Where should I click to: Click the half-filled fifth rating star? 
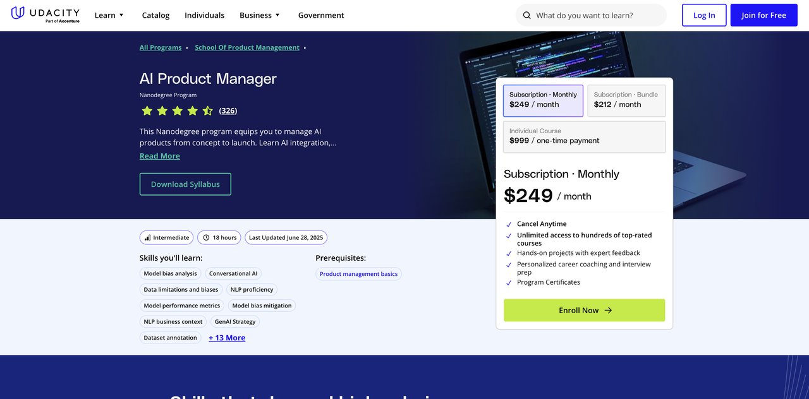[207, 111]
